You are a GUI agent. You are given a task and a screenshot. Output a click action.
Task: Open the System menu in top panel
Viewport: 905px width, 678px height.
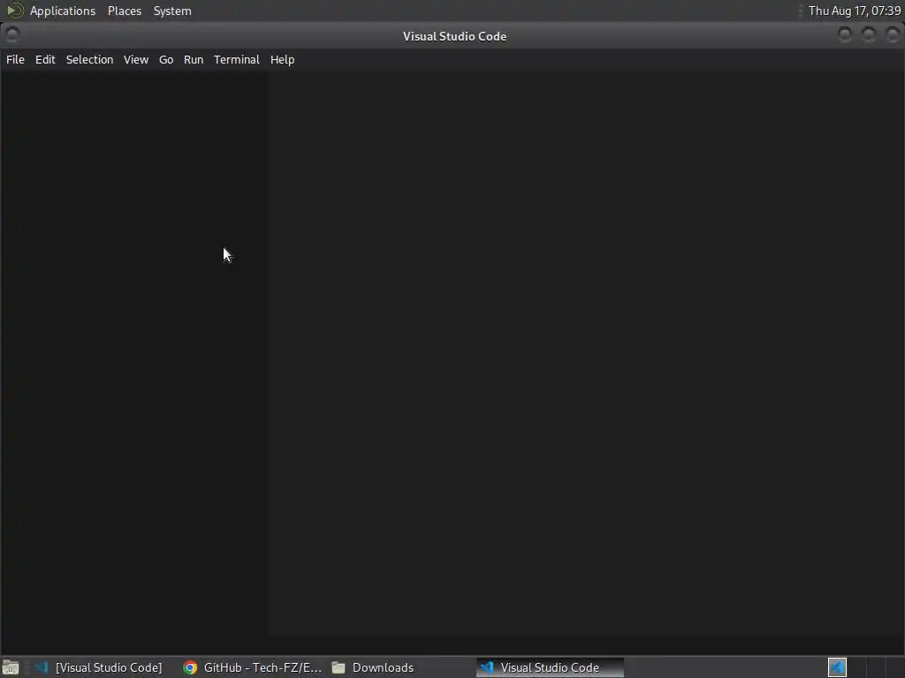[x=172, y=11]
